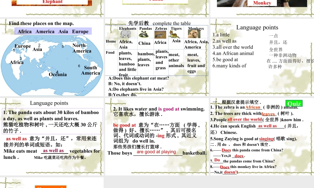Image resolution: width=314 pixels, height=188 pixels.
Task: Click the green Quiz badge
Action: tap(294, 103)
